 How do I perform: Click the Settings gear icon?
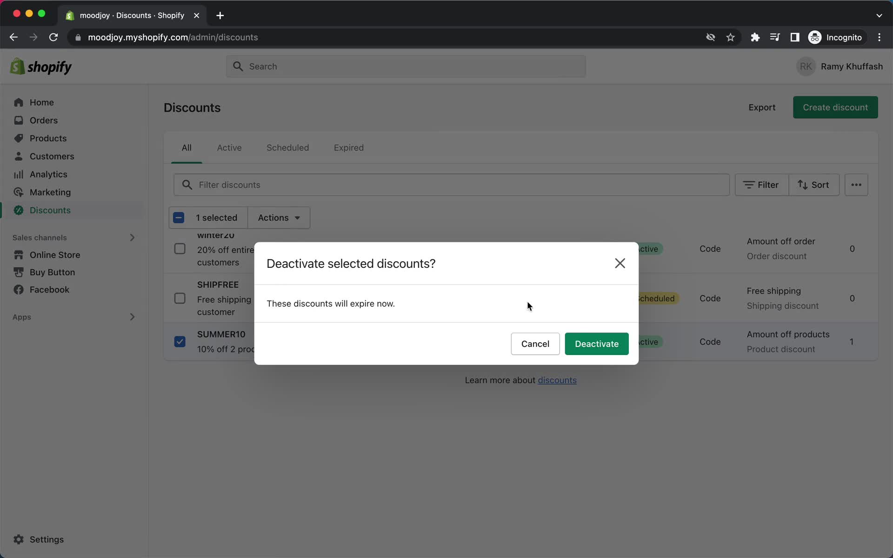[17, 539]
